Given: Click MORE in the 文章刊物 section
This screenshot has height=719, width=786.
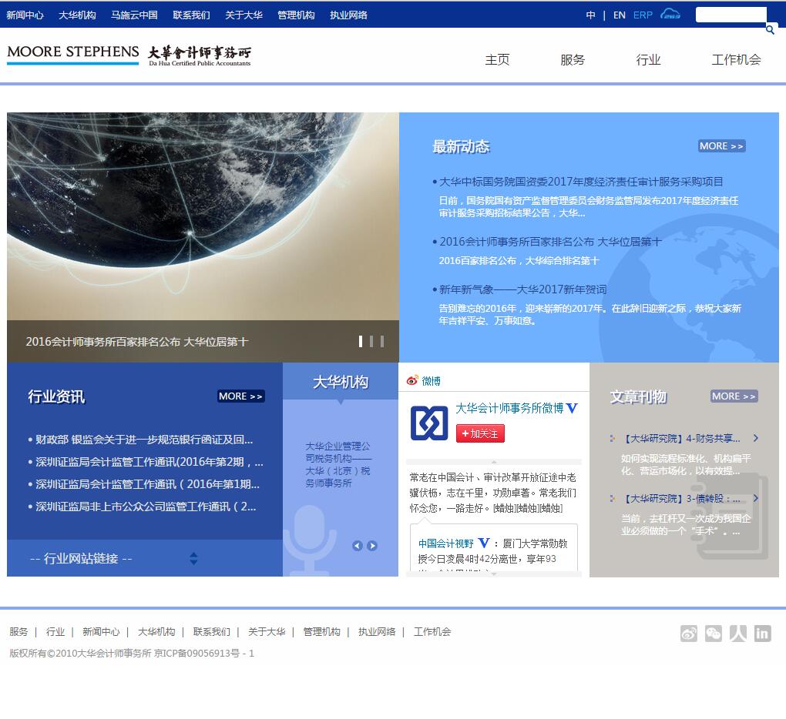Looking at the screenshot, I should click(x=734, y=396).
